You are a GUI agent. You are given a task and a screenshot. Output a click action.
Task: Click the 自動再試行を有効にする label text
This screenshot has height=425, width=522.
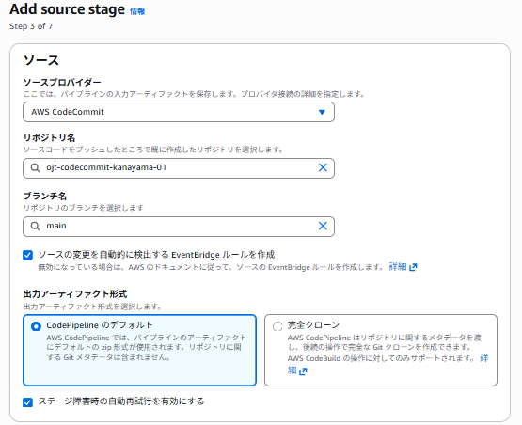[121, 401]
